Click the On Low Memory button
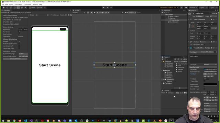The height and width of the screenshot is (123, 220). click(x=15, y=59)
